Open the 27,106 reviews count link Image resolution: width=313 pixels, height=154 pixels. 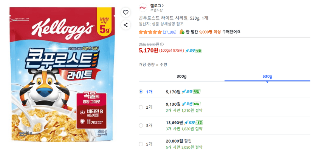tap(169, 32)
